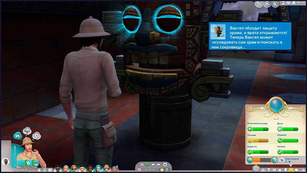Open the Gallery photos icon
The height and width of the screenshot is (173, 307).
pyautogui.click(x=275, y=4)
